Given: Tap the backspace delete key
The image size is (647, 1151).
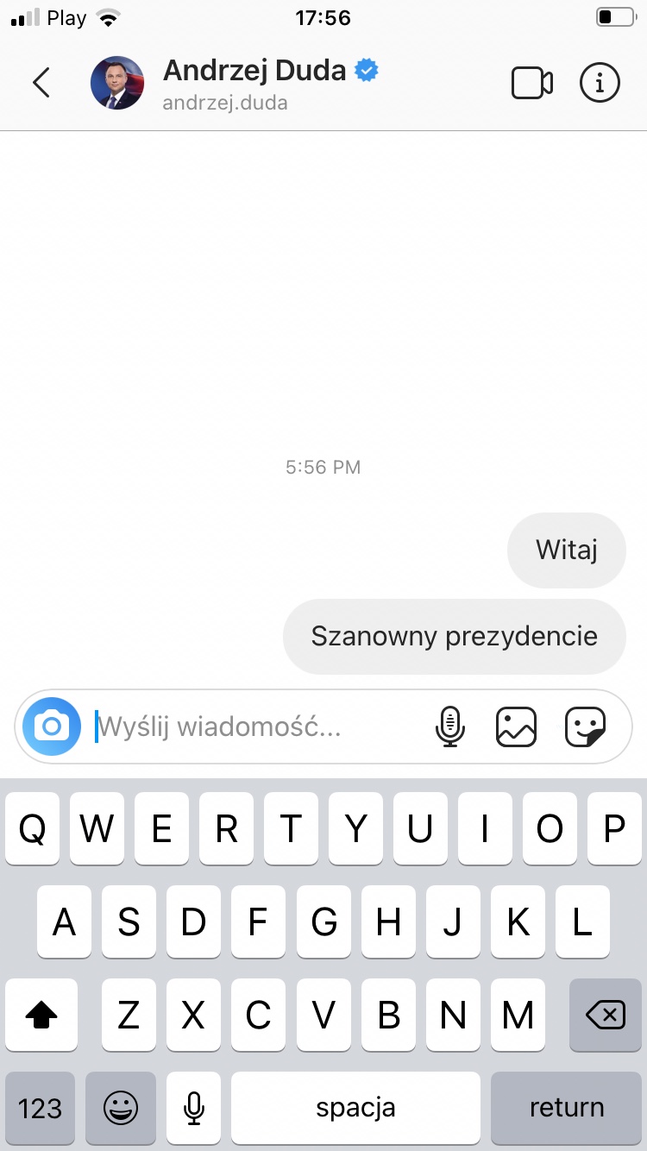Looking at the screenshot, I should (606, 1016).
